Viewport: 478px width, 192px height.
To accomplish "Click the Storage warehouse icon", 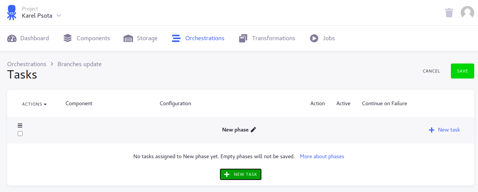I will (128, 38).
